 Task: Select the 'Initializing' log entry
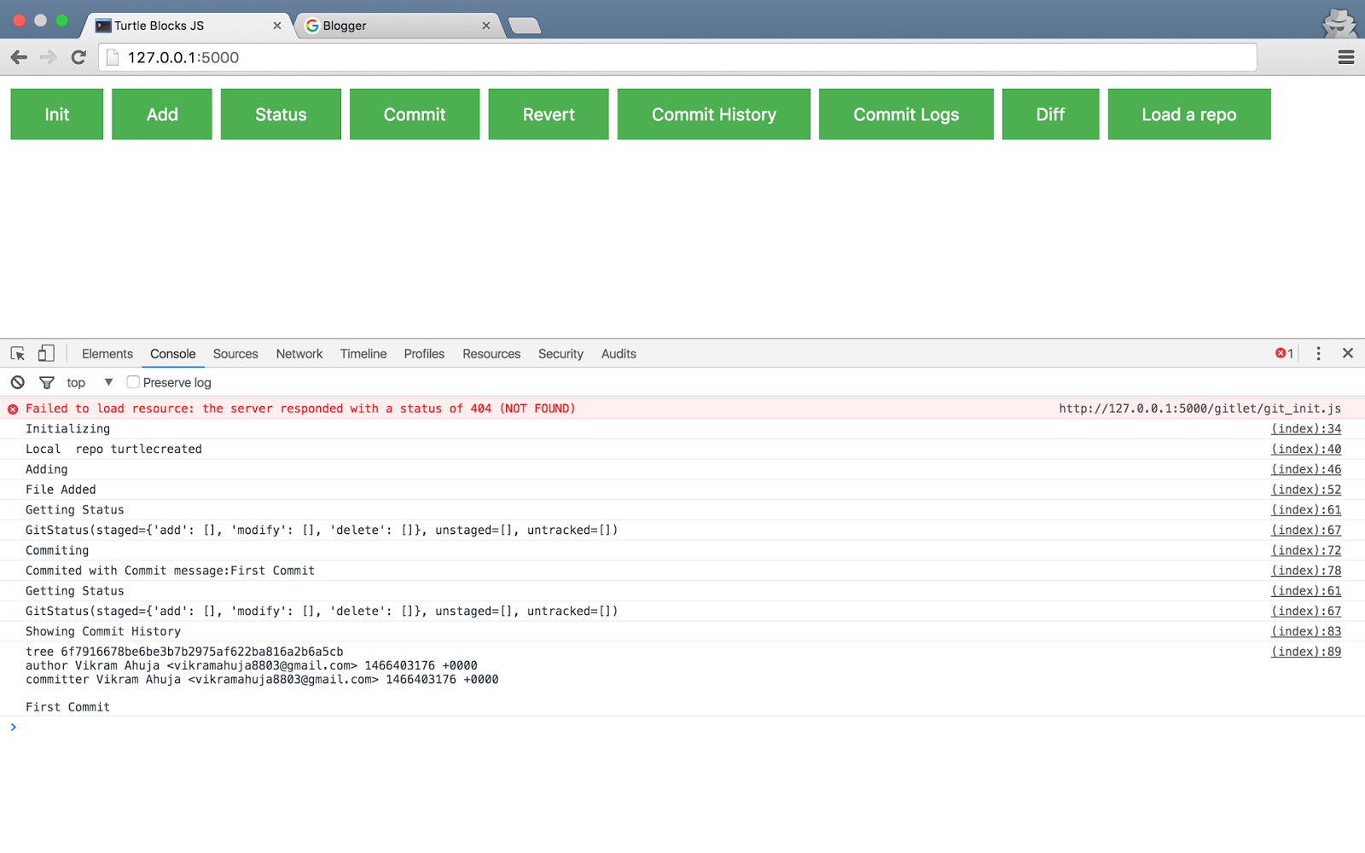point(67,429)
